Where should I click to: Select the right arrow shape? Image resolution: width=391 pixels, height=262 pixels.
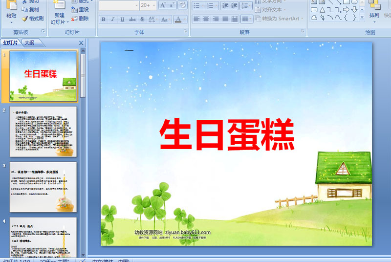point(346,10)
